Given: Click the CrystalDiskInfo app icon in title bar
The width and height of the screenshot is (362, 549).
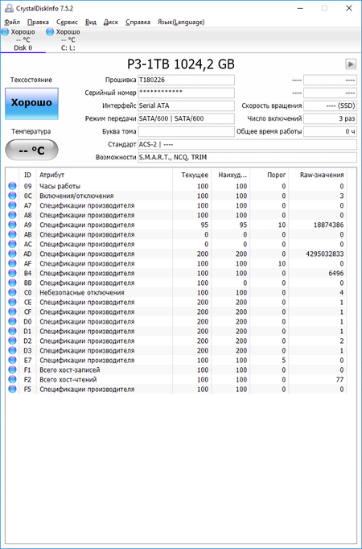Looking at the screenshot, I should [9, 8].
